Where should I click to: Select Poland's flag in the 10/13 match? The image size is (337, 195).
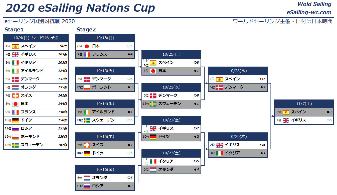[87, 87]
